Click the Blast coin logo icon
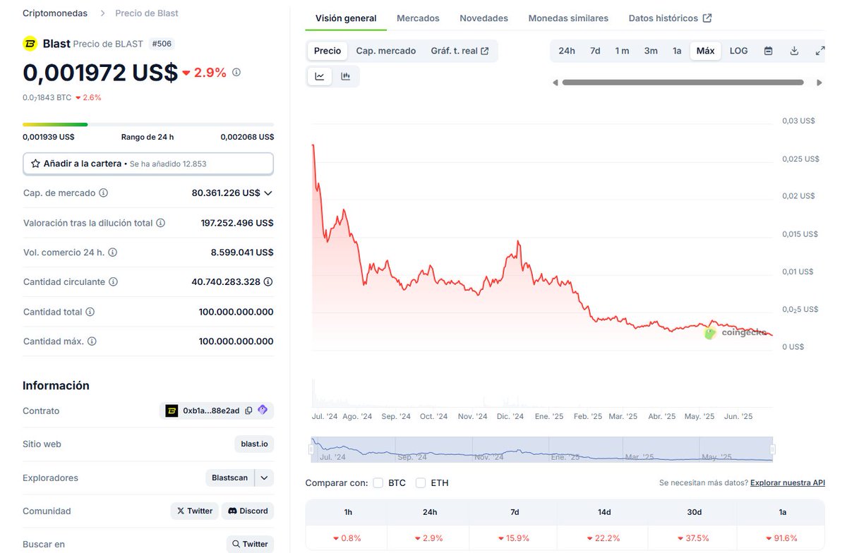The image size is (847, 553). (30, 44)
